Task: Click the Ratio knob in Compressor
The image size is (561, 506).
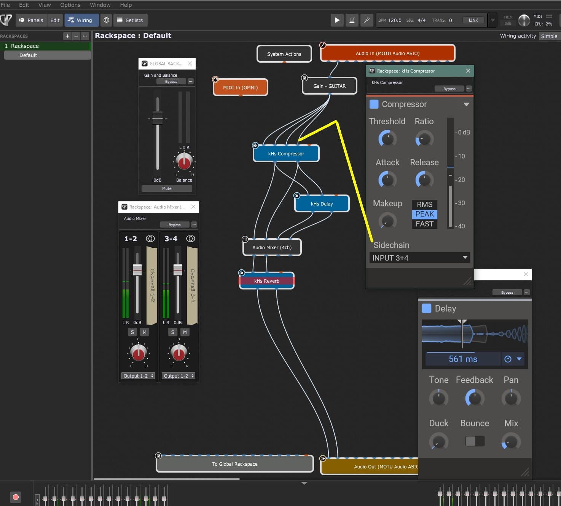Action: pyautogui.click(x=424, y=139)
